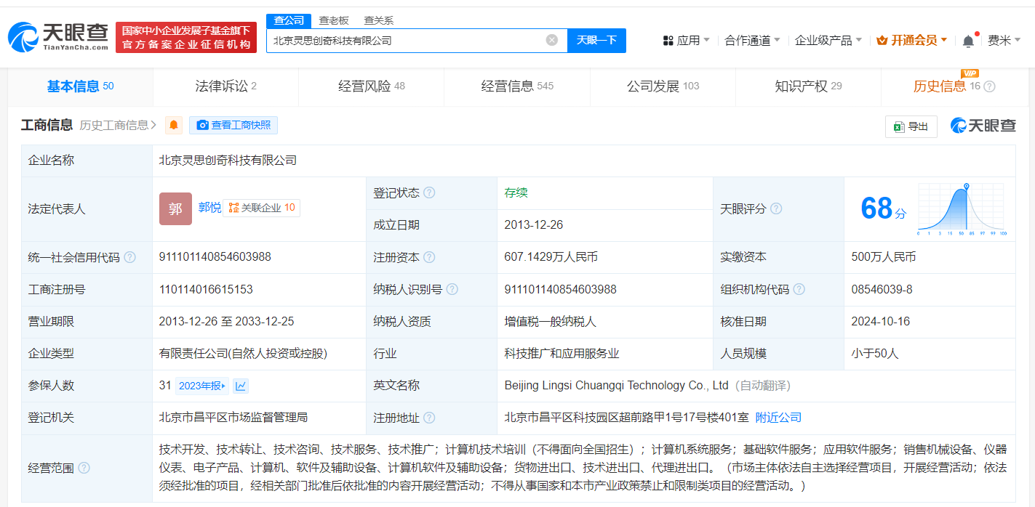The width and height of the screenshot is (1035, 507).
Task: Open the 知识产权 tab
Action: (x=807, y=86)
